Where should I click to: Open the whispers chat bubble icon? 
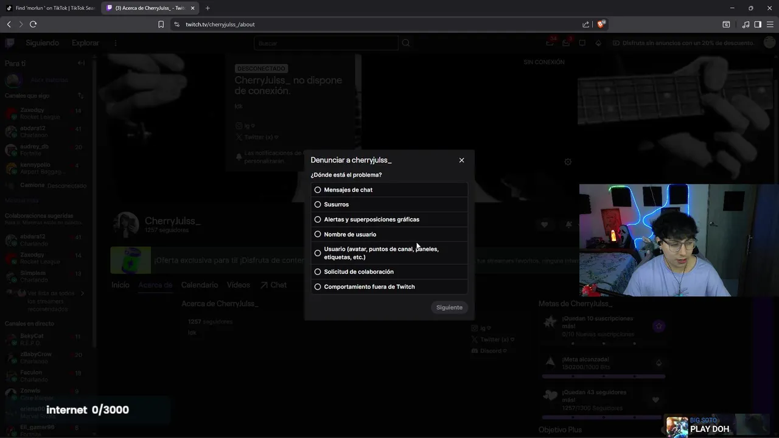tap(582, 43)
